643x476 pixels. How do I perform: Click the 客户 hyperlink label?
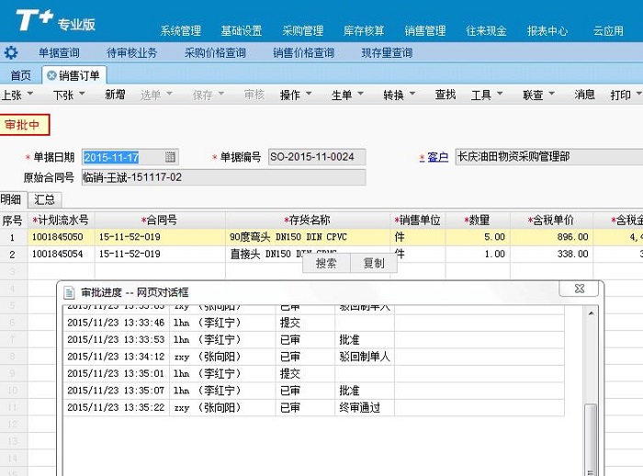[438, 157]
